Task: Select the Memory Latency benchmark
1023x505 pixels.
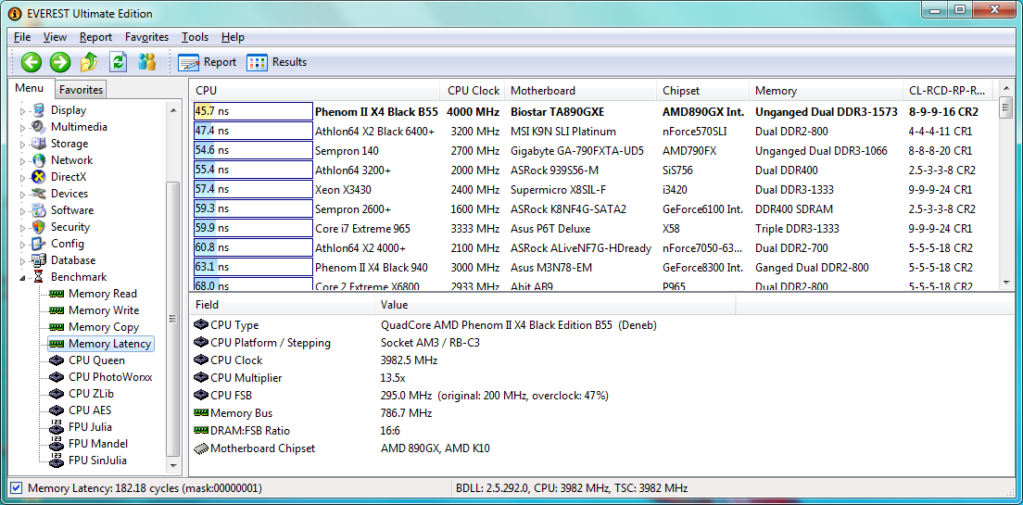Action: [x=109, y=344]
